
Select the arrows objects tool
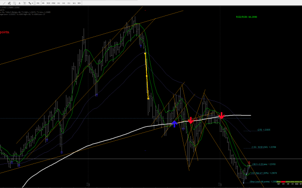point(29,3)
